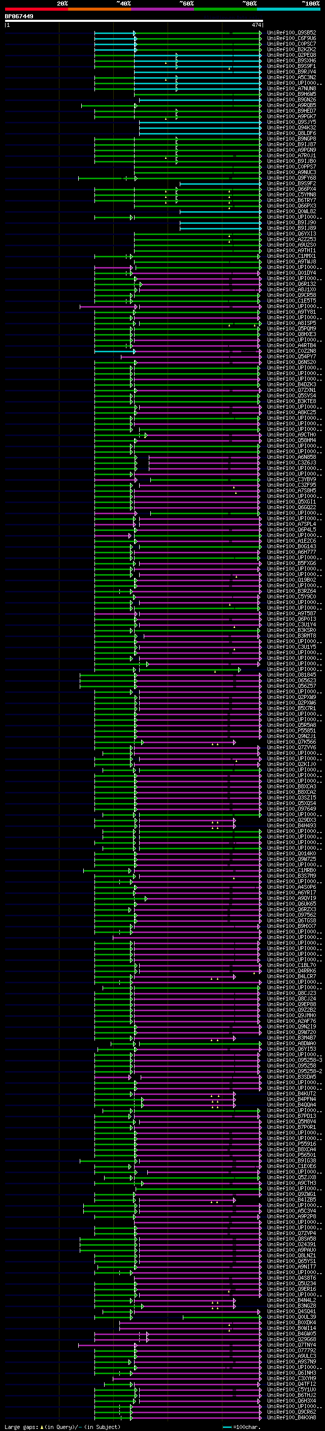
Task: Open hit UniRef100_A7NUN8
Action: click(x=291, y=89)
